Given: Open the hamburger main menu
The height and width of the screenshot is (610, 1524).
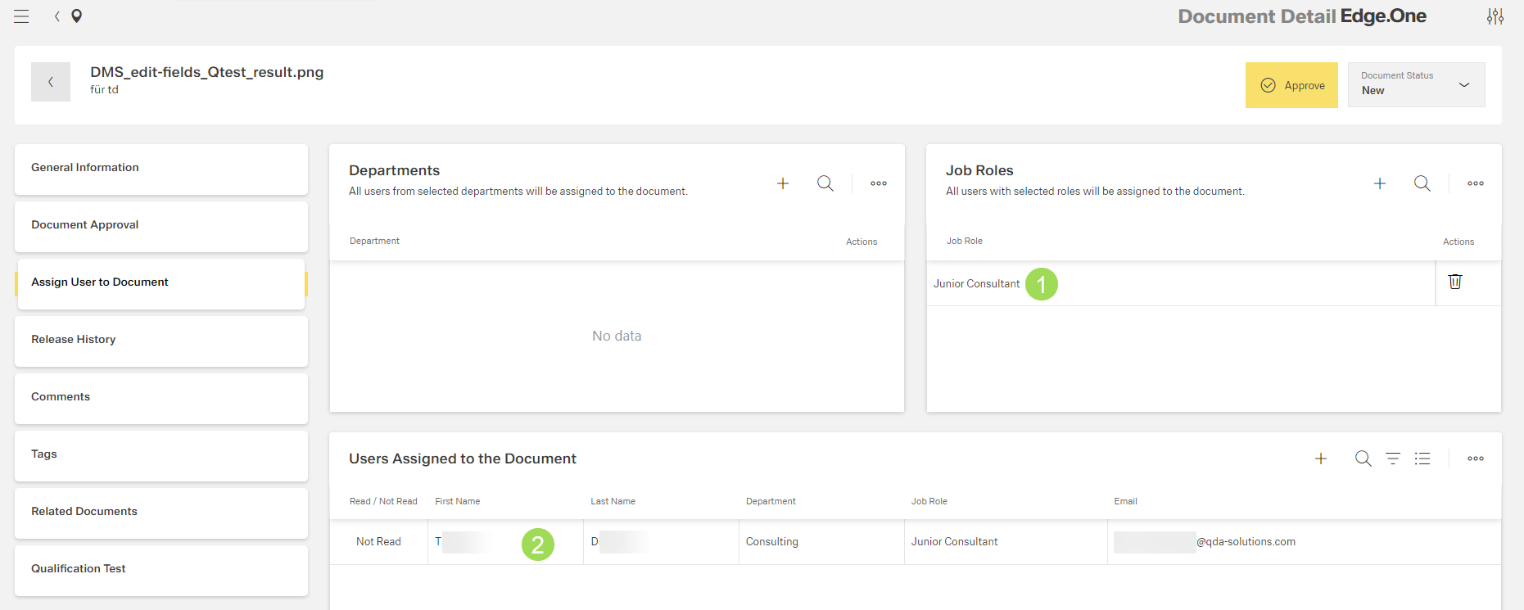Looking at the screenshot, I should click(21, 16).
